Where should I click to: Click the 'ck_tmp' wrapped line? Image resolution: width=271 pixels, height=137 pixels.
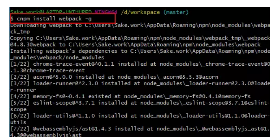[x=20, y=32]
